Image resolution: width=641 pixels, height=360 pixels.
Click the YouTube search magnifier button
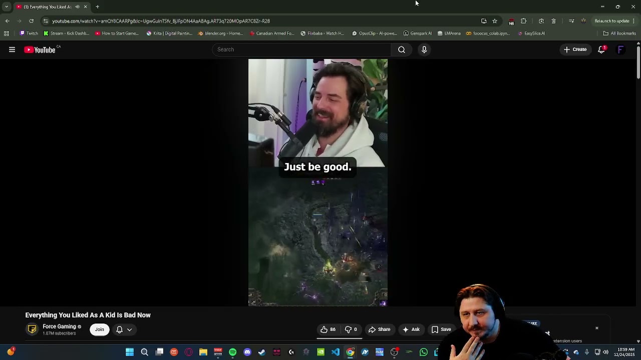coord(402,49)
